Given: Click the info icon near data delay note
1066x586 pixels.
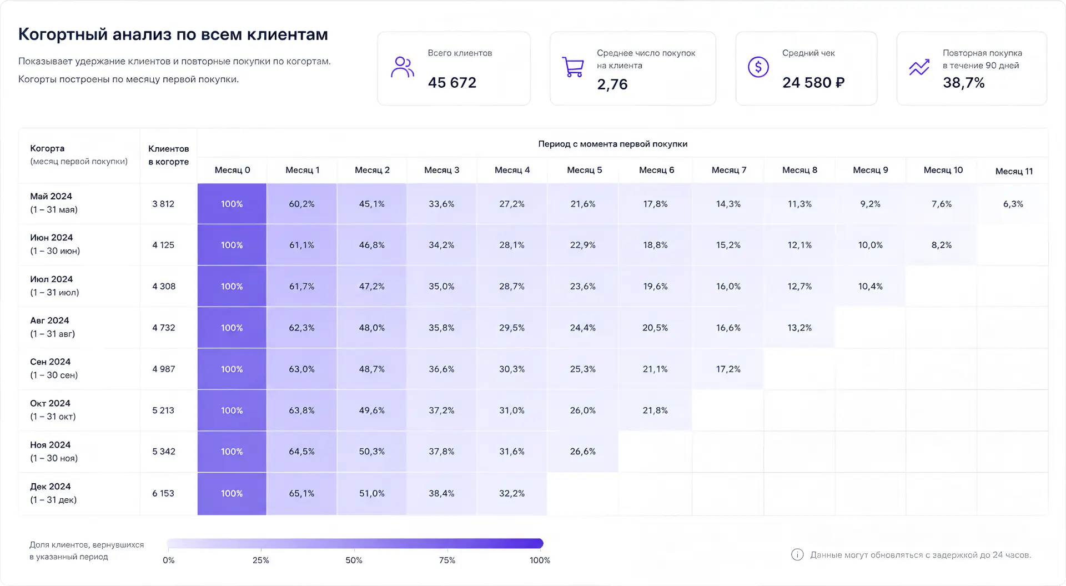Looking at the screenshot, I should tap(797, 554).
